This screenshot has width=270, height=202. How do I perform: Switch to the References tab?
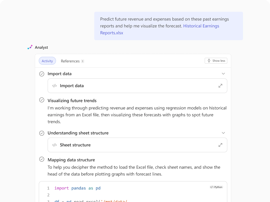point(70,61)
